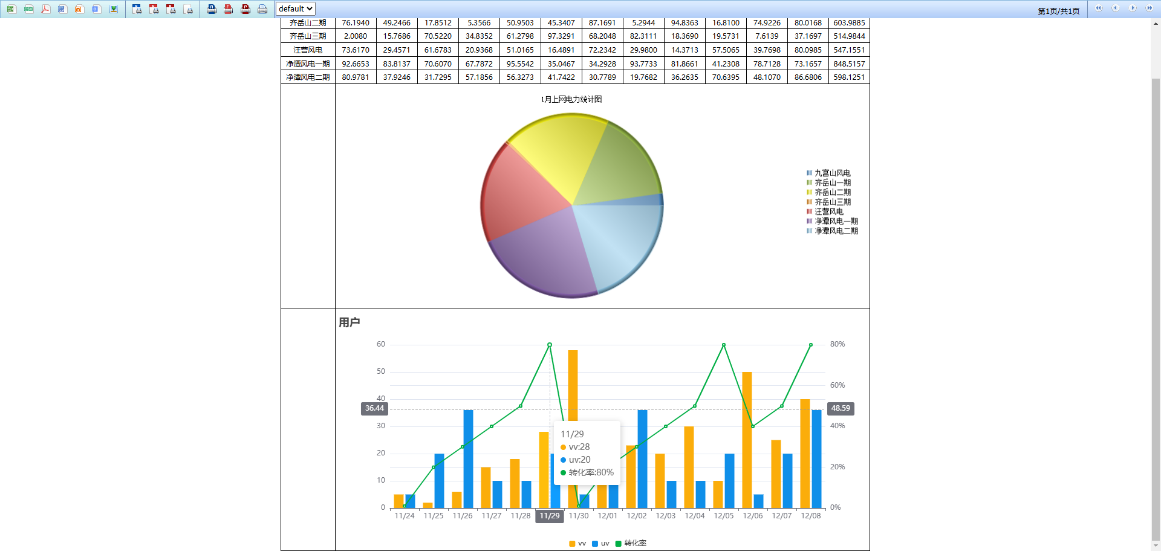Click the table cell 598.1251
Viewport: 1161px width, 551px height.
[849, 77]
